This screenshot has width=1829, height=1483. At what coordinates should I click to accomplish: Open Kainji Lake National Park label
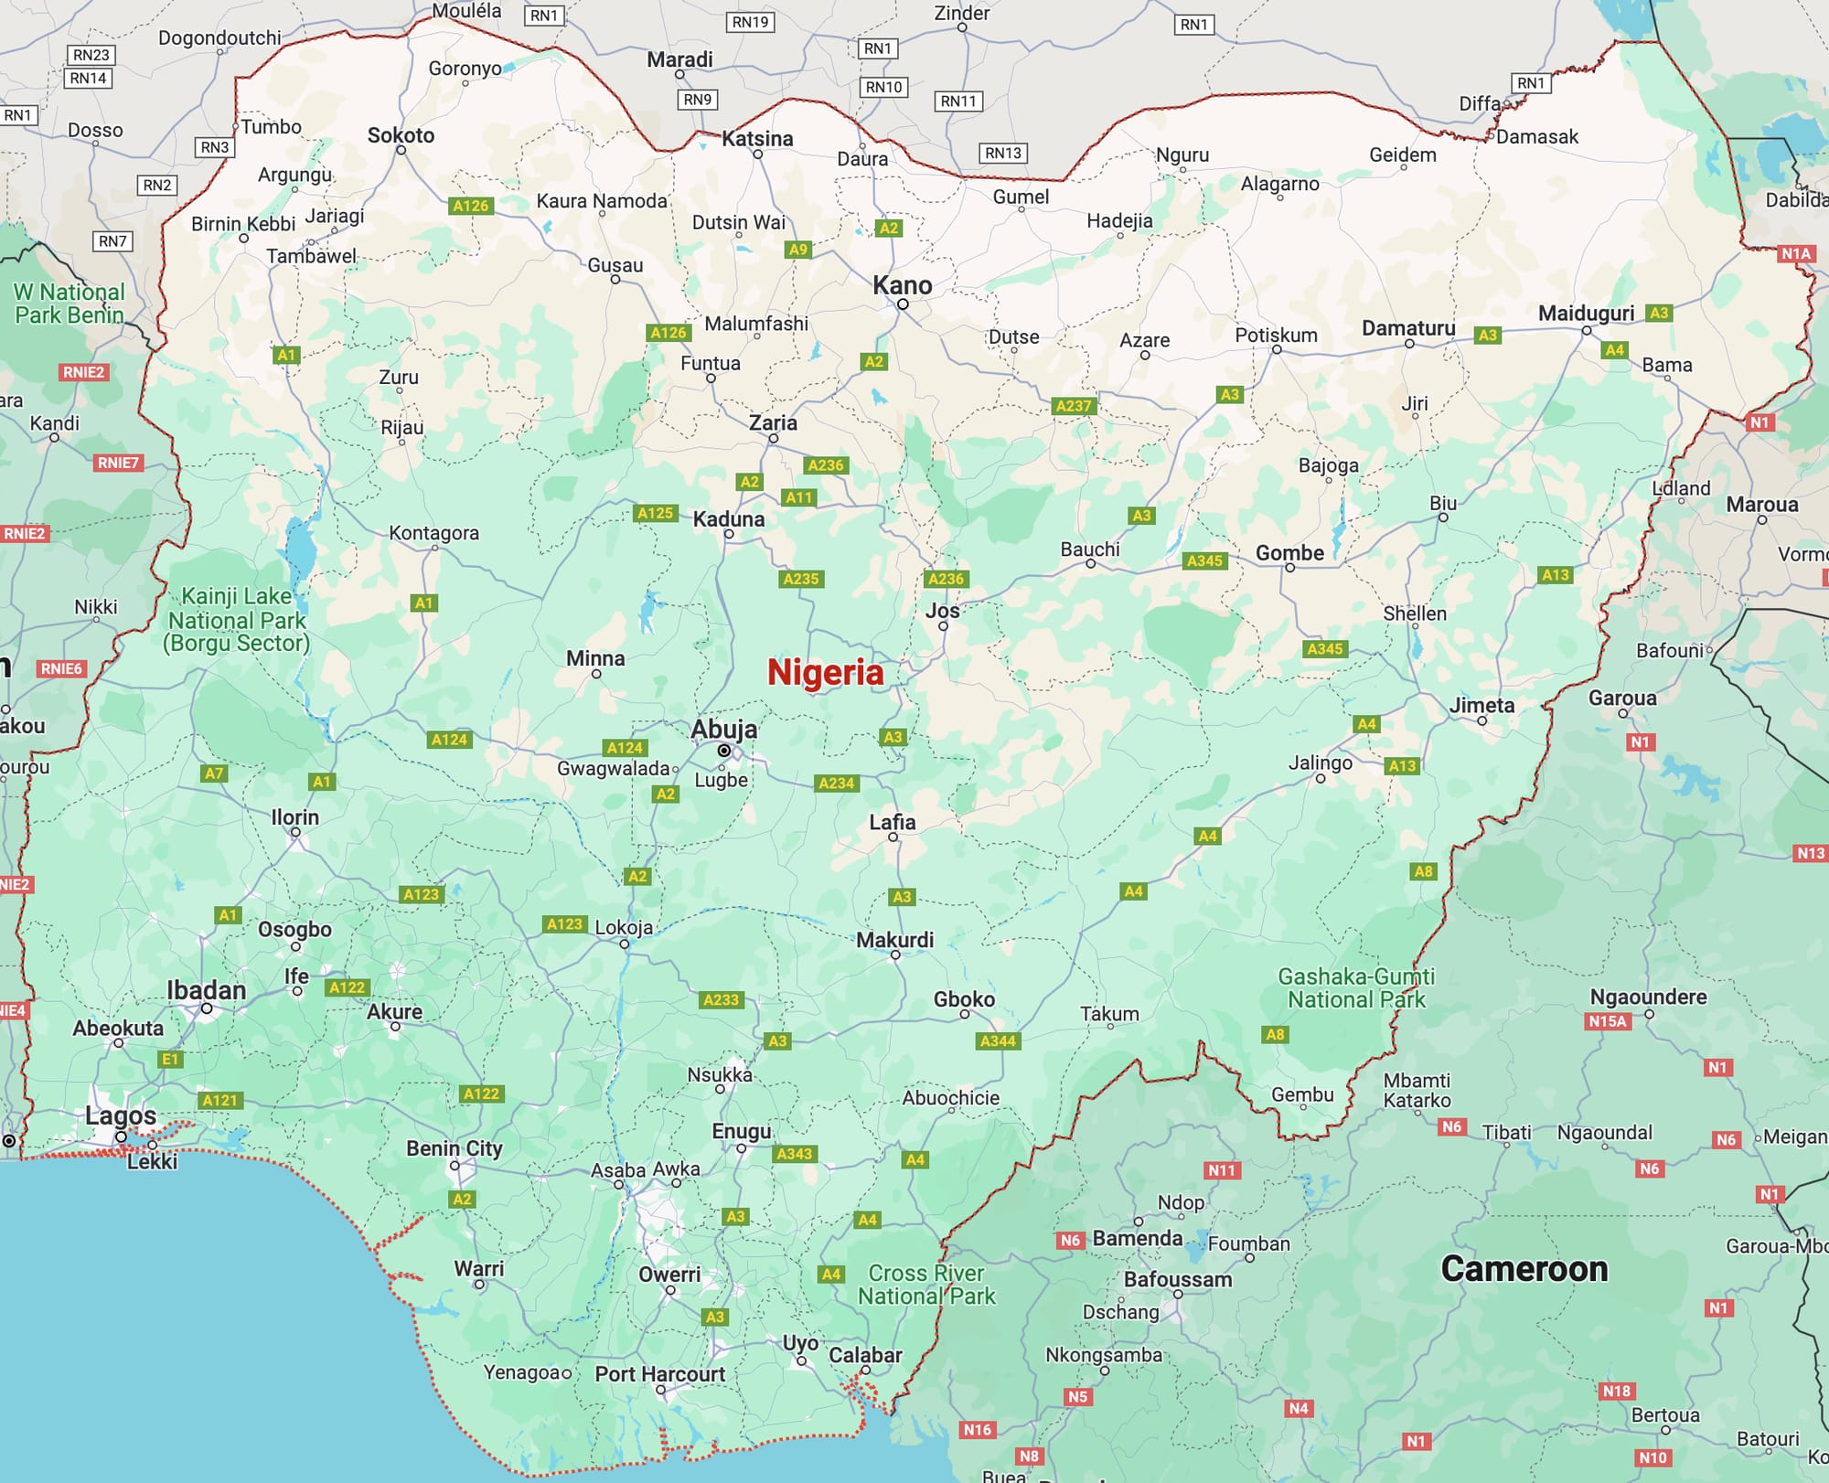tap(237, 620)
